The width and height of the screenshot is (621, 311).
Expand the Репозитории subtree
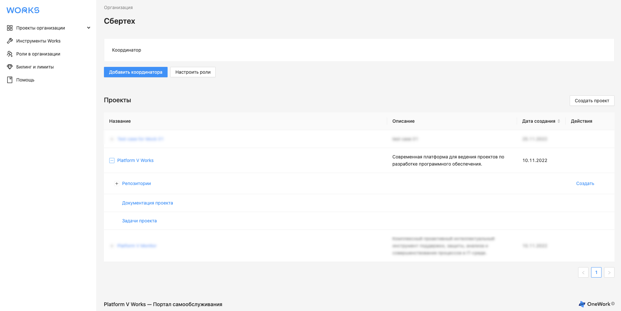(117, 183)
